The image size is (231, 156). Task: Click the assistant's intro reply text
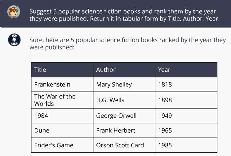coord(127,44)
